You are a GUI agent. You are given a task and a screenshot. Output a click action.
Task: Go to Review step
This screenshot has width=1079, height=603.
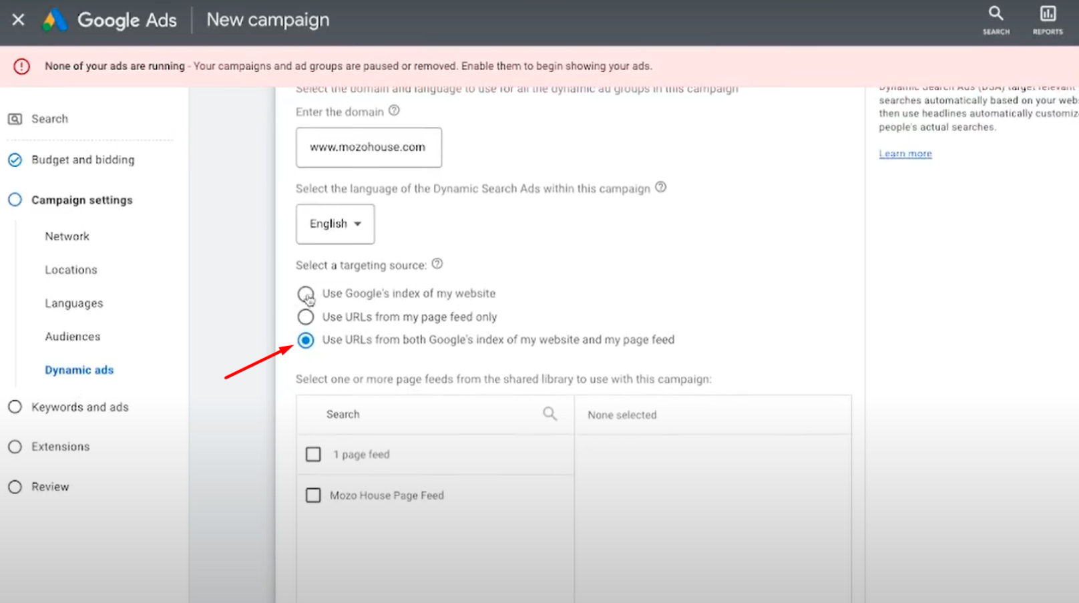click(50, 487)
